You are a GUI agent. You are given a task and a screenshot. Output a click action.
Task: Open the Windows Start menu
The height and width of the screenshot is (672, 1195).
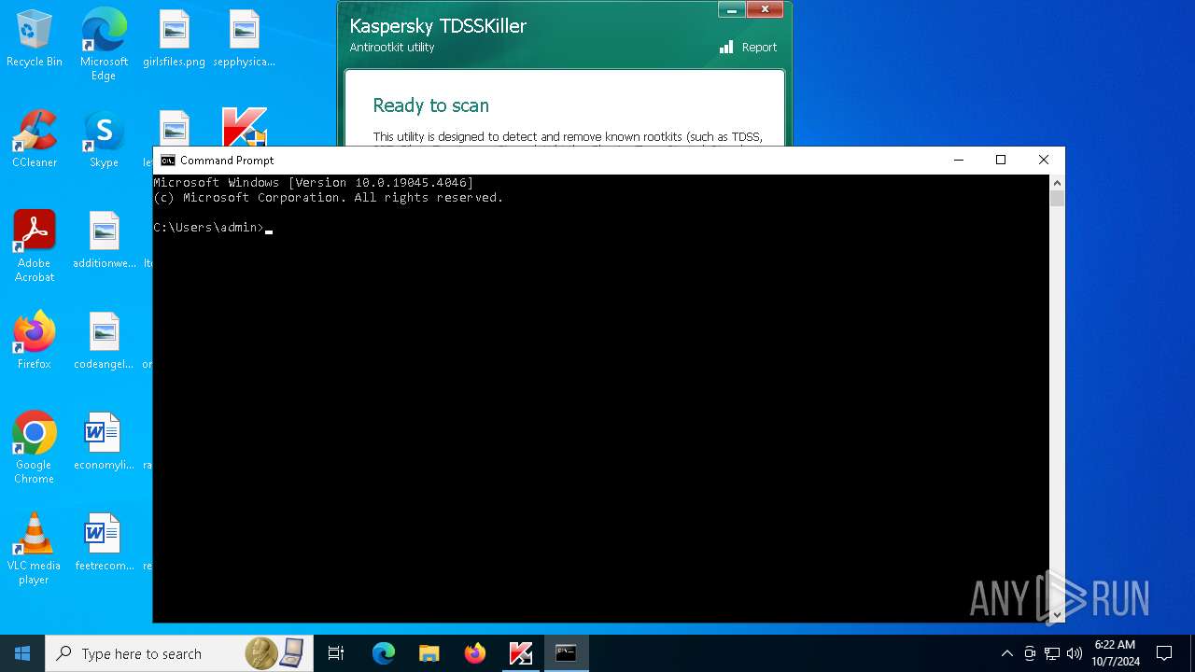(22, 653)
